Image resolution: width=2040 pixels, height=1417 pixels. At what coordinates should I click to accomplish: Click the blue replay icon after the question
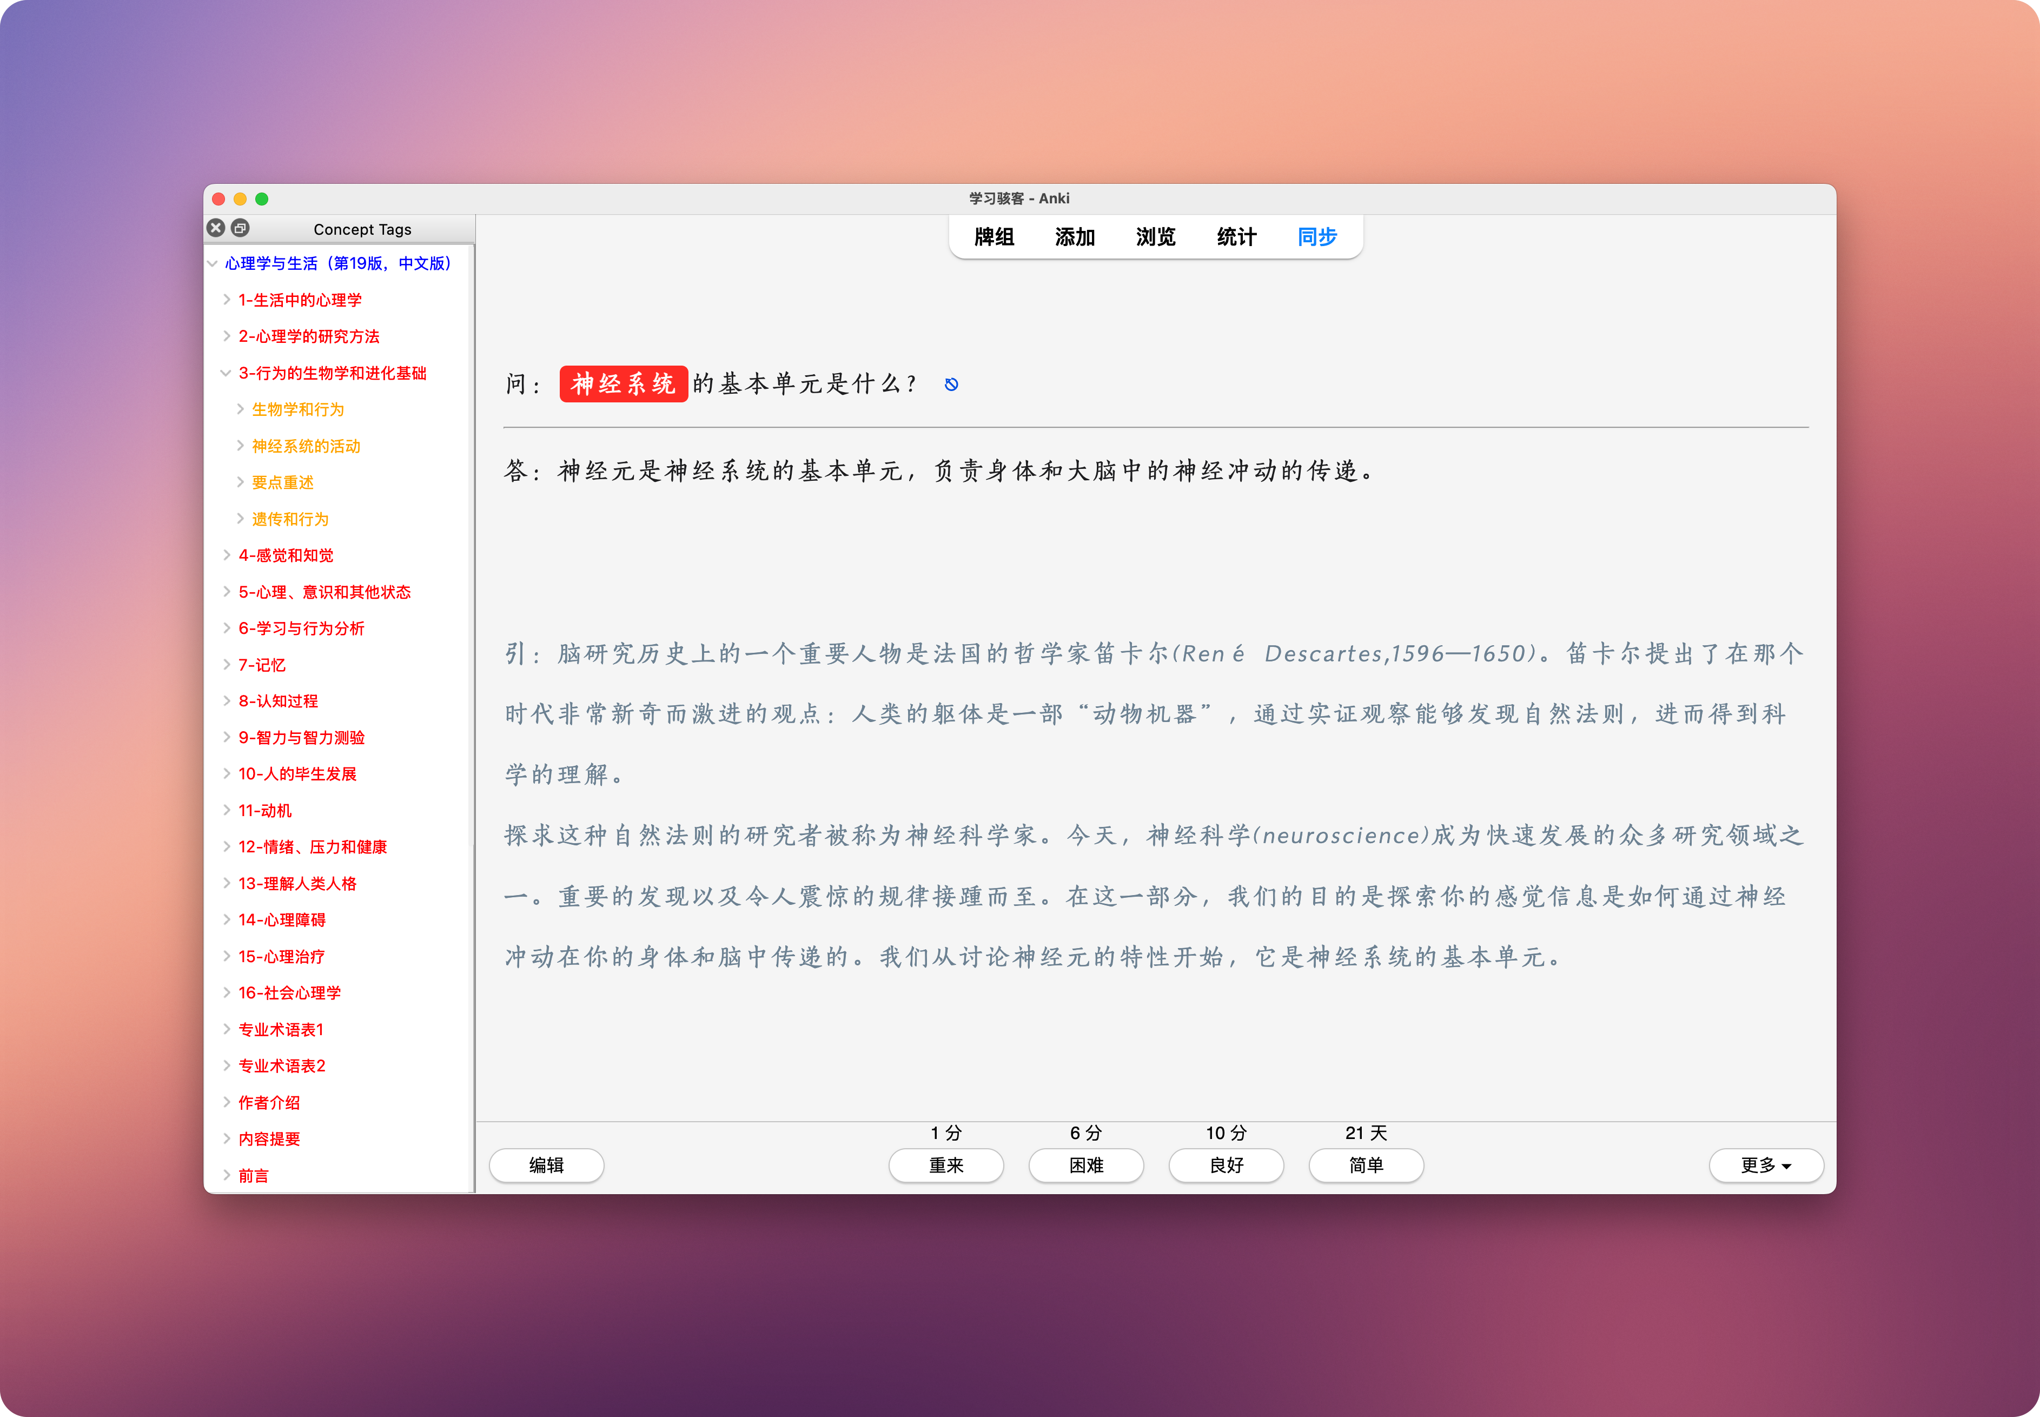click(x=951, y=385)
